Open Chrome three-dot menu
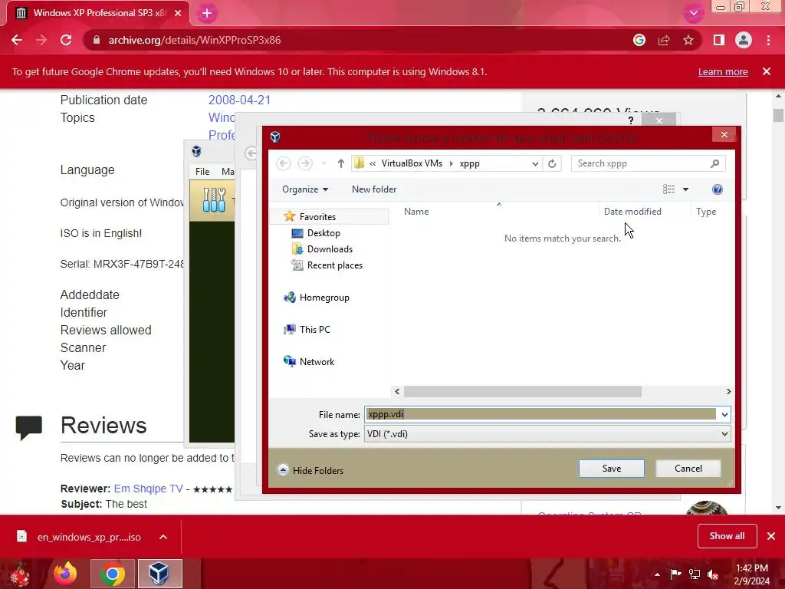The height and width of the screenshot is (589, 785). coord(768,40)
